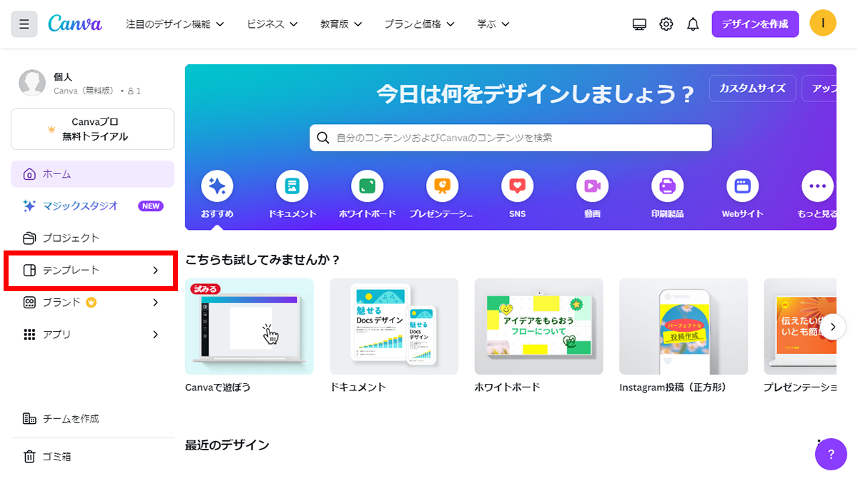The width and height of the screenshot is (858, 481).
Task: Select the 動画 video category icon
Action: (x=592, y=187)
